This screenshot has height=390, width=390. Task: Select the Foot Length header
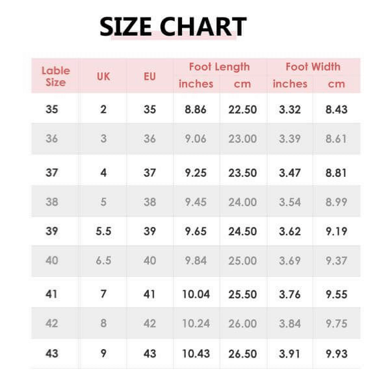click(219, 66)
